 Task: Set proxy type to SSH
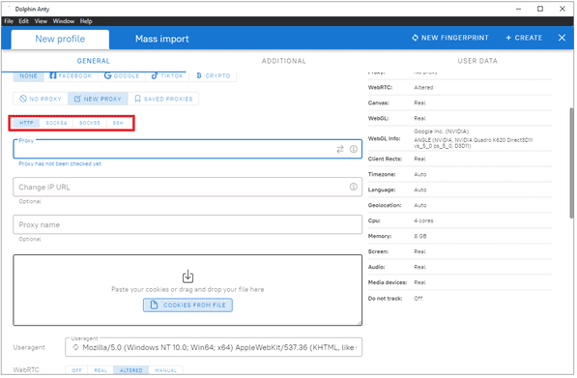click(118, 123)
